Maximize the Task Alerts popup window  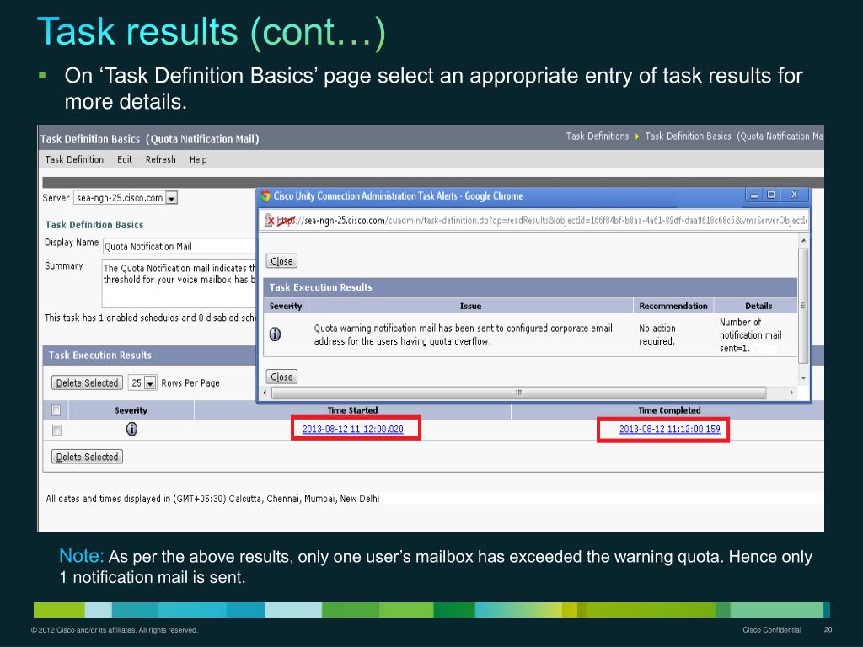click(x=771, y=195)
